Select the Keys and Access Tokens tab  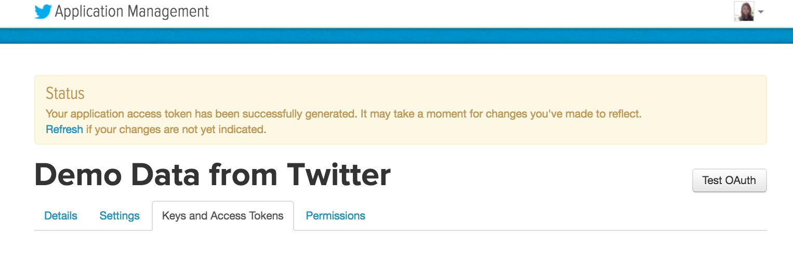(x=223, y=216)
